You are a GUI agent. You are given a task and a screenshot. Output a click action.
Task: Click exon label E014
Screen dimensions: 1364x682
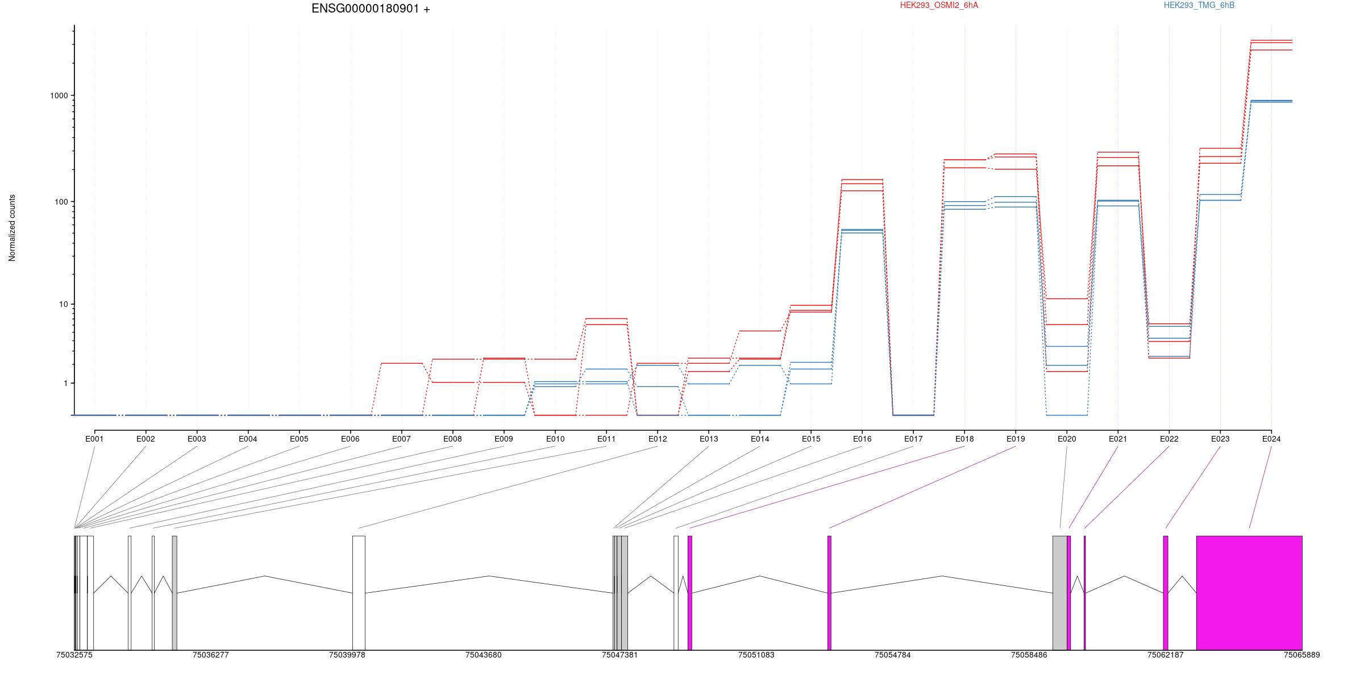(760, 439)
